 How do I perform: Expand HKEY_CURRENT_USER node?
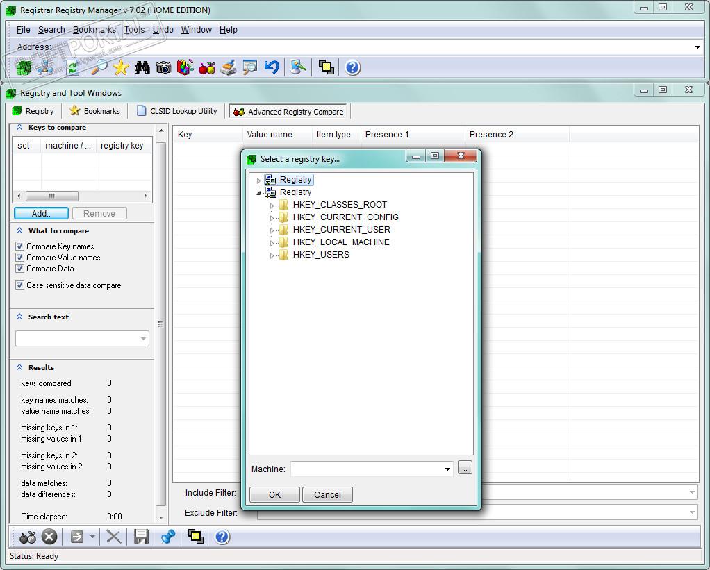point(272,230)
